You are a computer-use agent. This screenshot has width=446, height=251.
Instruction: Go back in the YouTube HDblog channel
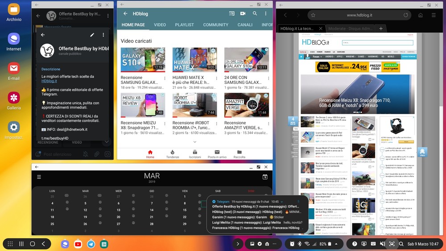pyautogui.click(x=125, y=13)
